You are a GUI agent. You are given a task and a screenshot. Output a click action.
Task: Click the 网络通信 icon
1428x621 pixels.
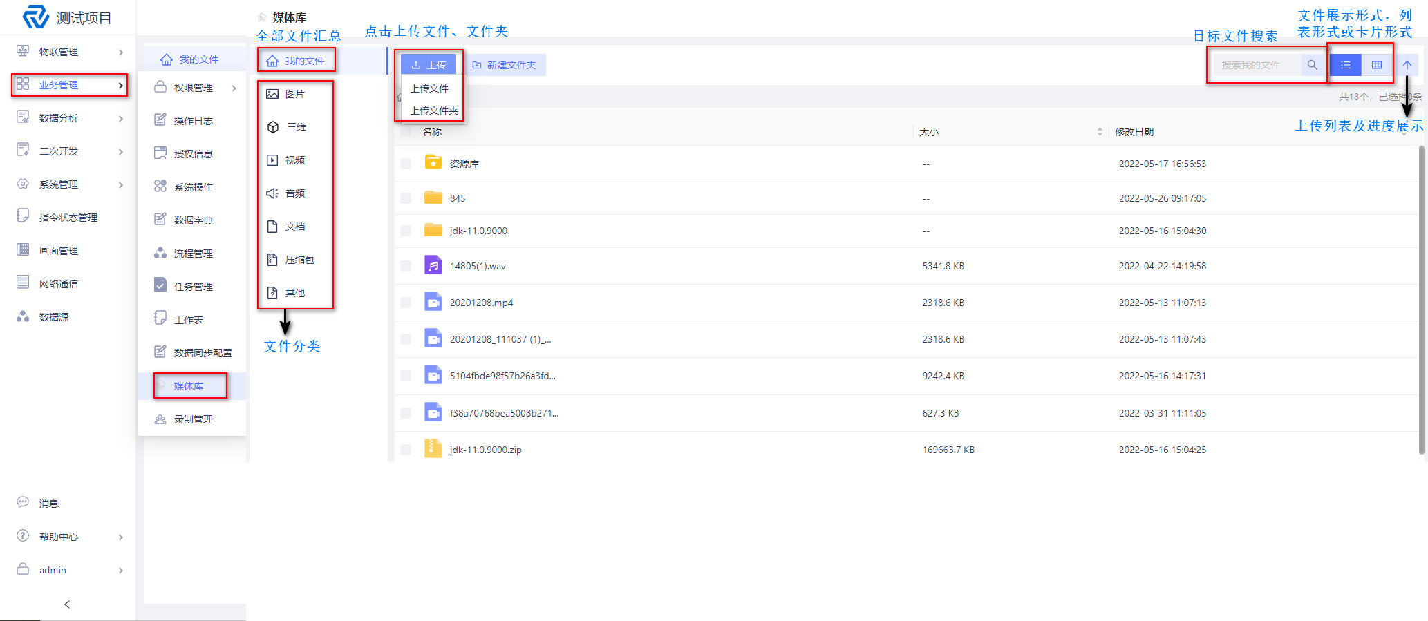[x=23, y=283]
